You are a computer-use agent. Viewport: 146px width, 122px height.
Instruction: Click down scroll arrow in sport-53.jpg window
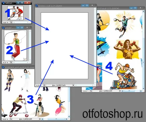pos(143,88)
